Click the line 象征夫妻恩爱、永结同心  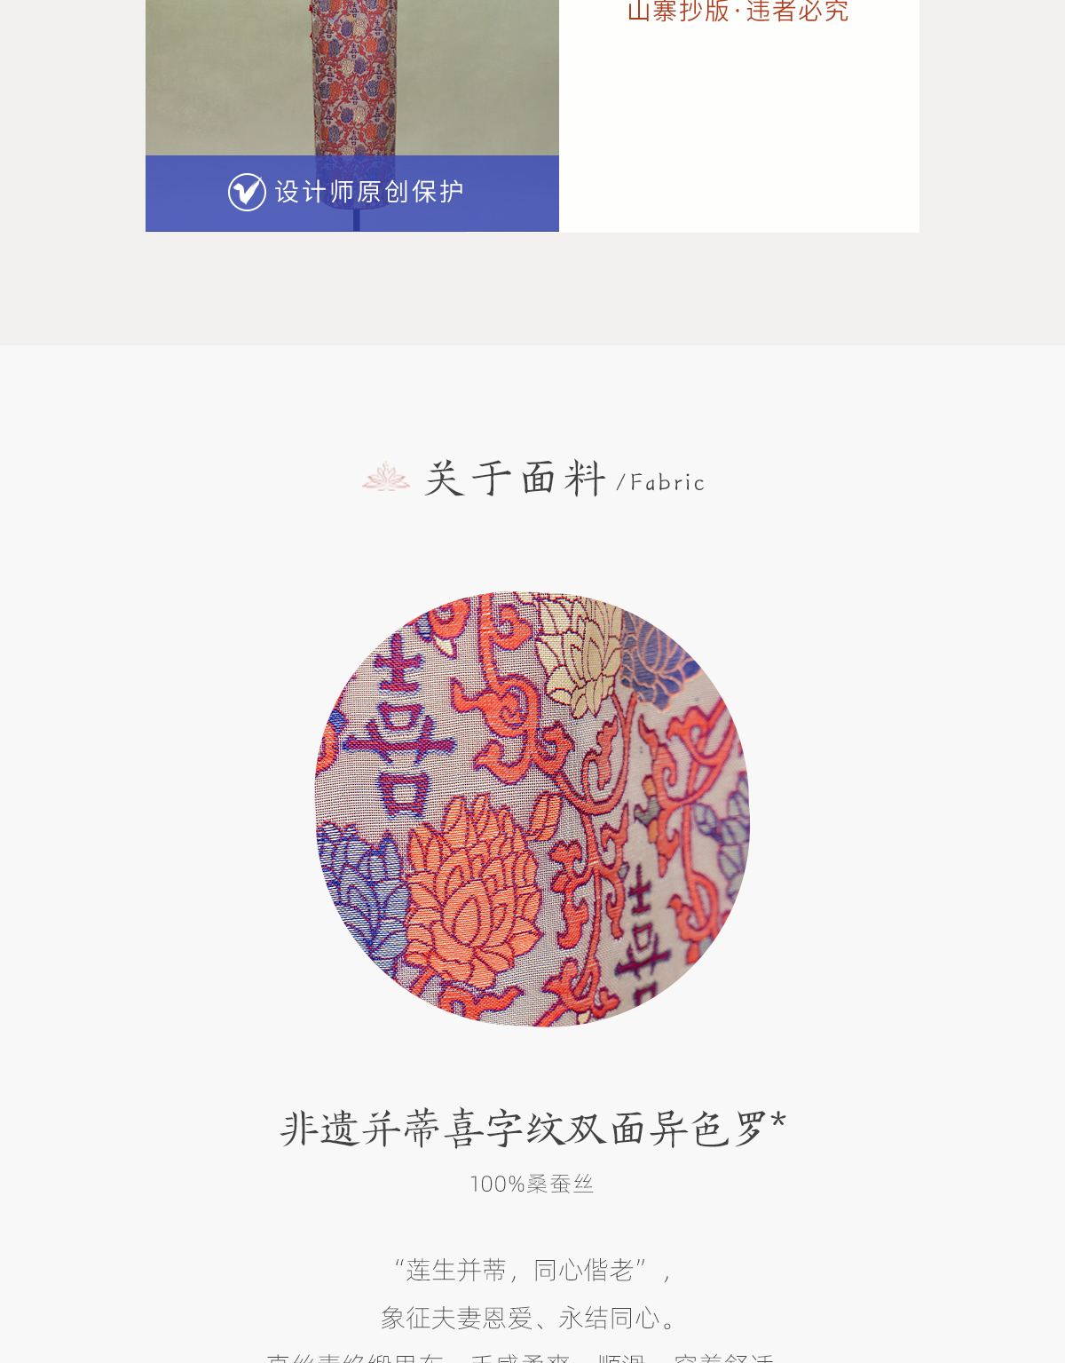pyautogui.click(x=532, y=1318)
